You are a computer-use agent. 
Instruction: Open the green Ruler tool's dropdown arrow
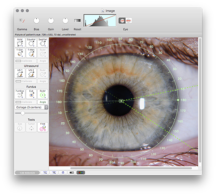click(x=45, y=97)
